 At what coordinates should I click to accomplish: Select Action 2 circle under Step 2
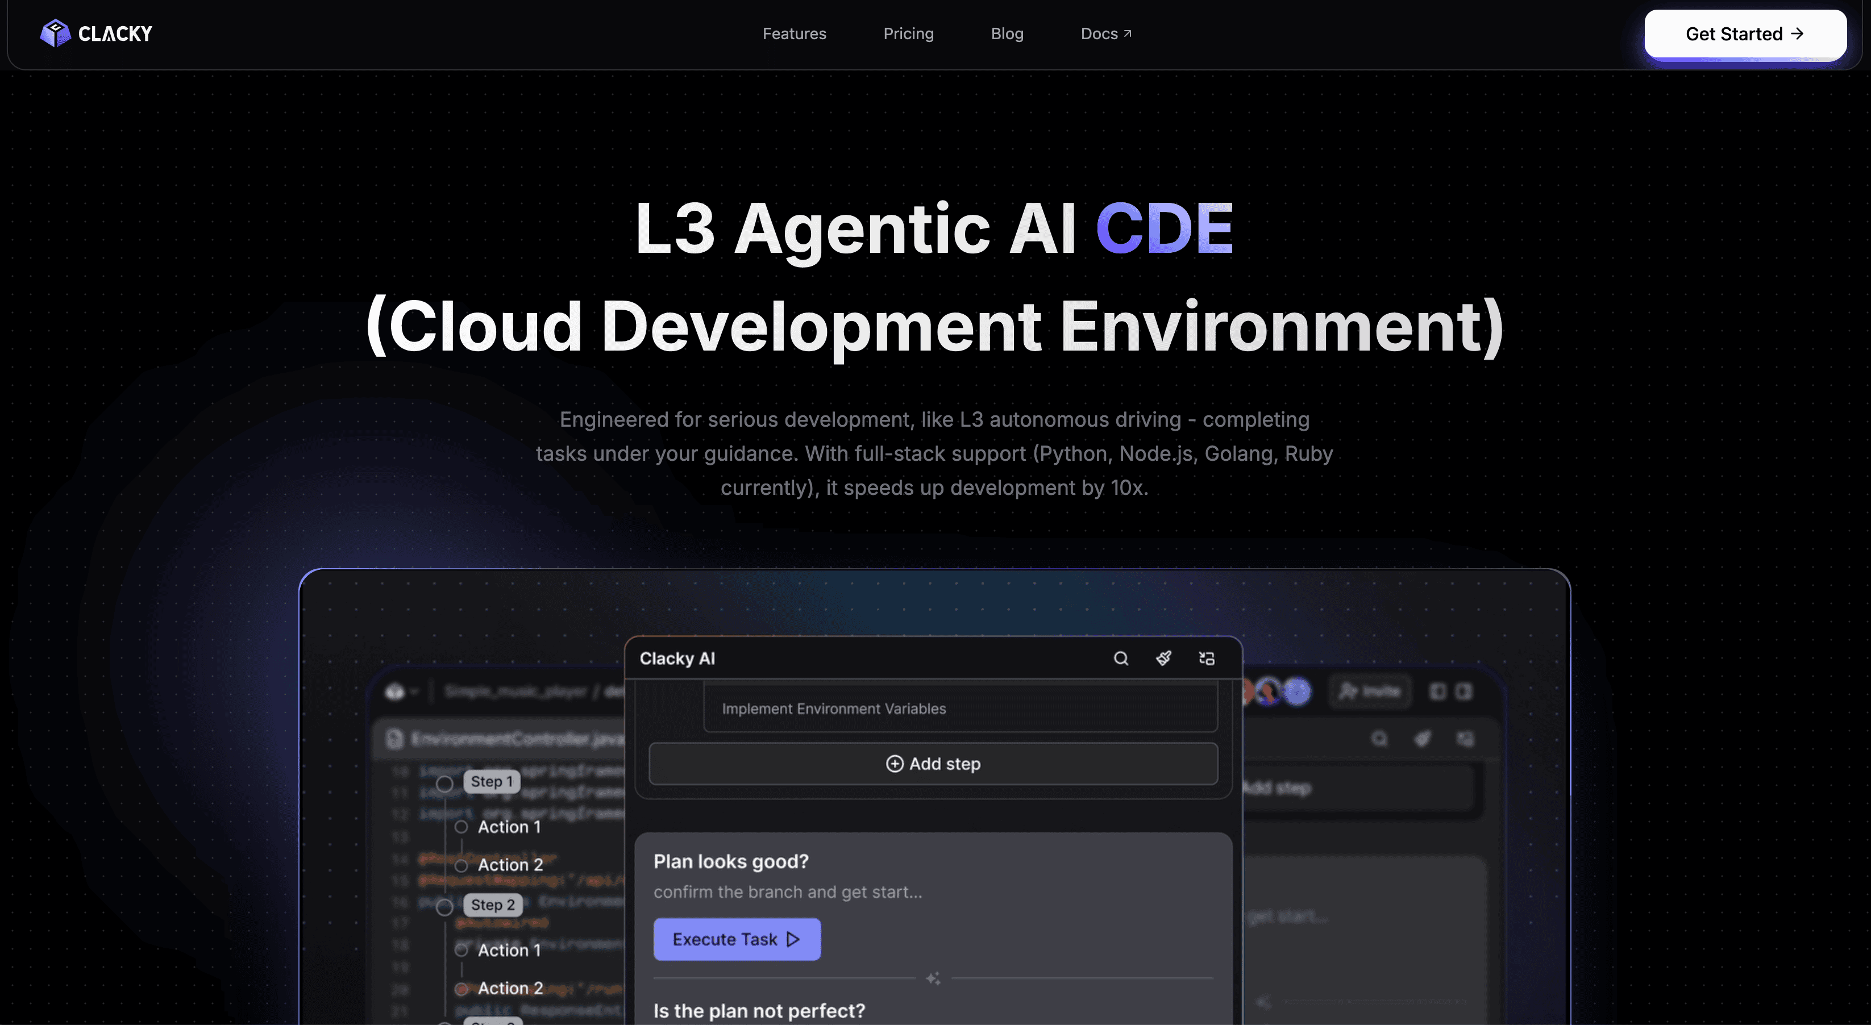(460, 989)
